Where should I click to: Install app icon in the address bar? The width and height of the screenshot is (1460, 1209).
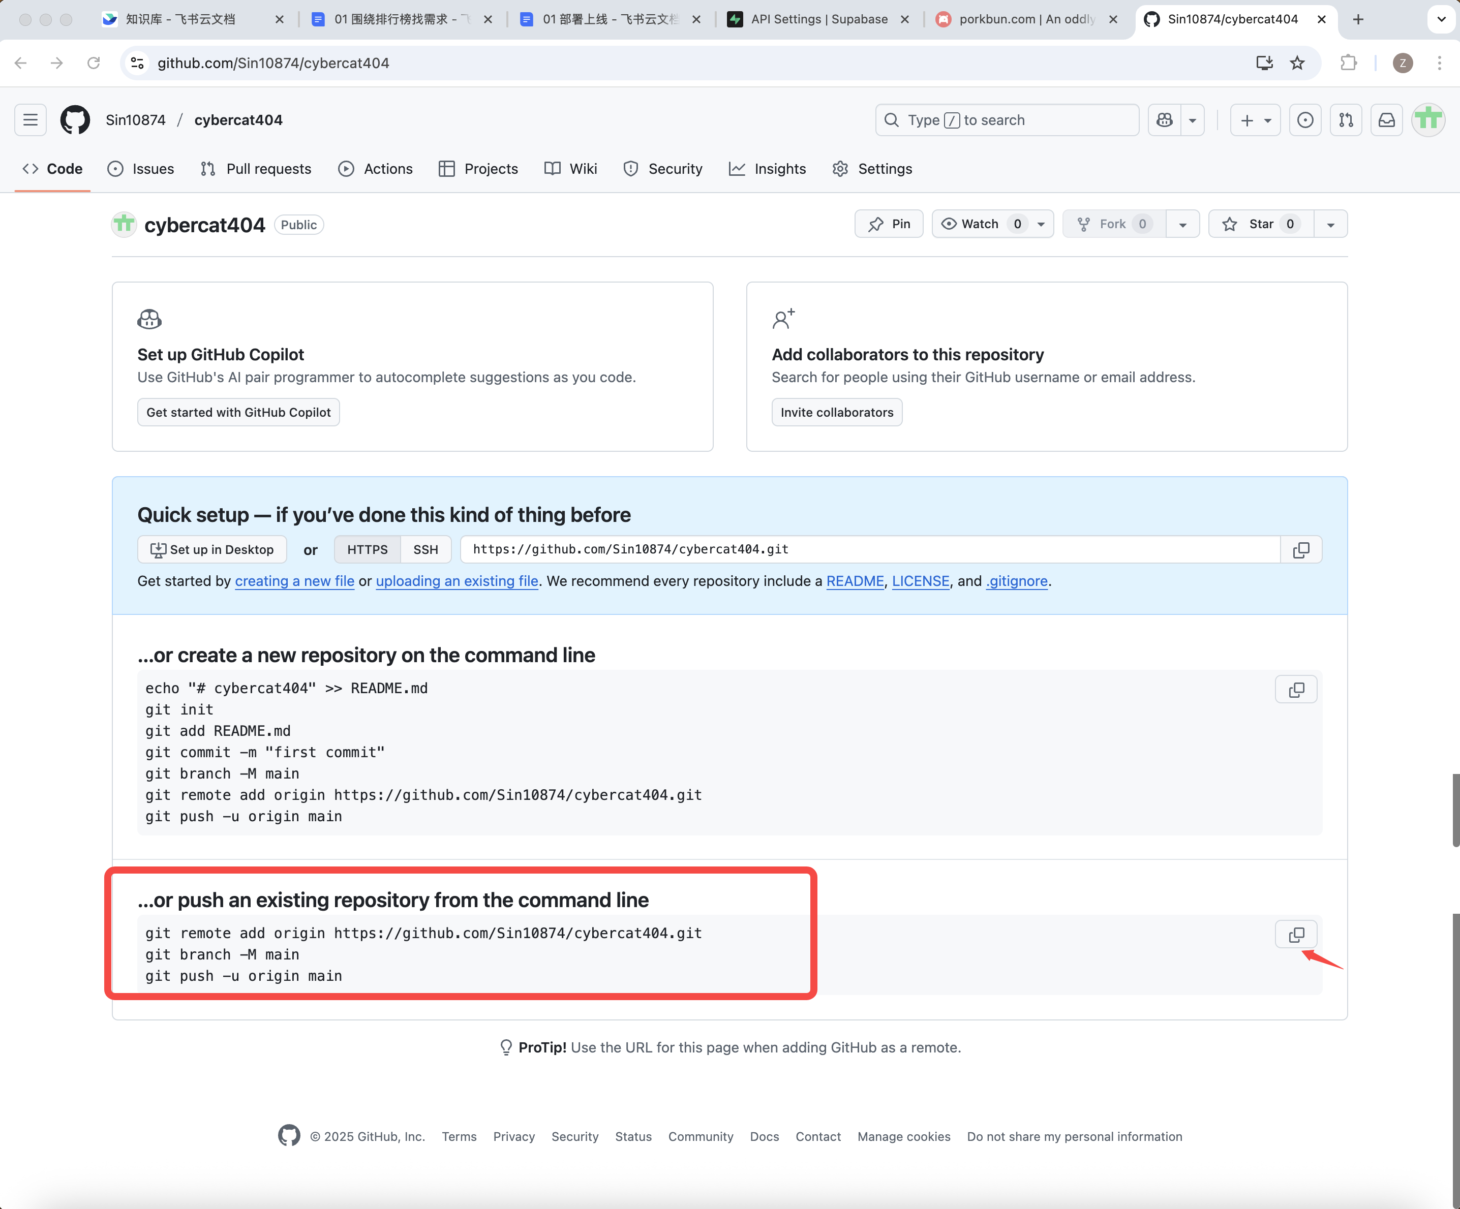pos(1265,63)
